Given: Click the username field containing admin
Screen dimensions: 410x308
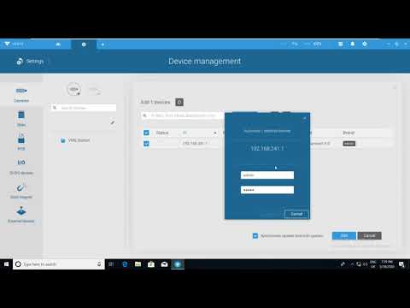Looking at the screenshot, I should pyautogui.click(x=267, y=175).
